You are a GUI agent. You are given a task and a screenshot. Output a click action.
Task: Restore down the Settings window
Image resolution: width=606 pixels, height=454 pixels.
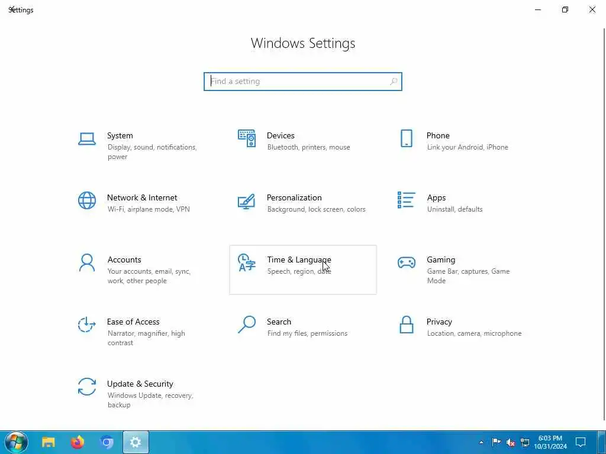click(565, 9)
